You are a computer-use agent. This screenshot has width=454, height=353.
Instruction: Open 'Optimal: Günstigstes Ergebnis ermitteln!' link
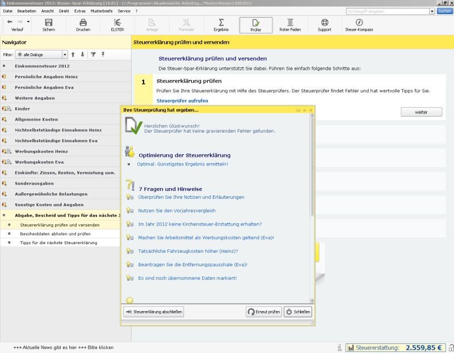coord(182,164)
